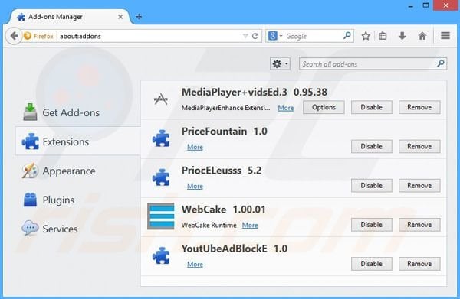Open More link for MediaPlayer+vidsEd.3

coord(286,108)
